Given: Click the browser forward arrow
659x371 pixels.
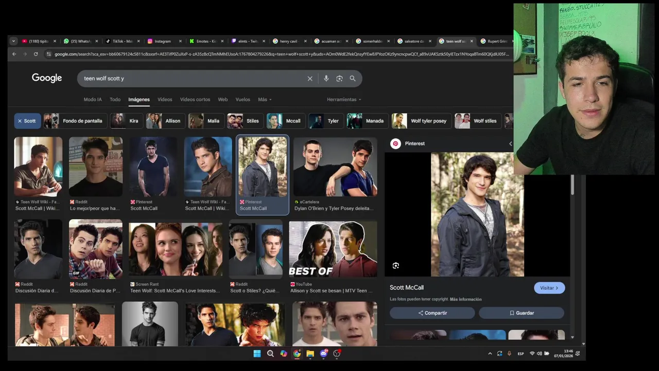Looking at the screenshot, I should click(25, 54).
